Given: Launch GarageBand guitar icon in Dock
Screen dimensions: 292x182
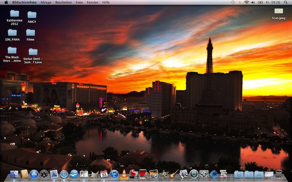Looking at the screenshot, I should [174, 174].
